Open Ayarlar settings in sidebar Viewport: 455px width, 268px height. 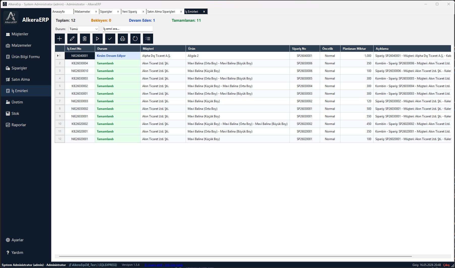tap(26, 240)
